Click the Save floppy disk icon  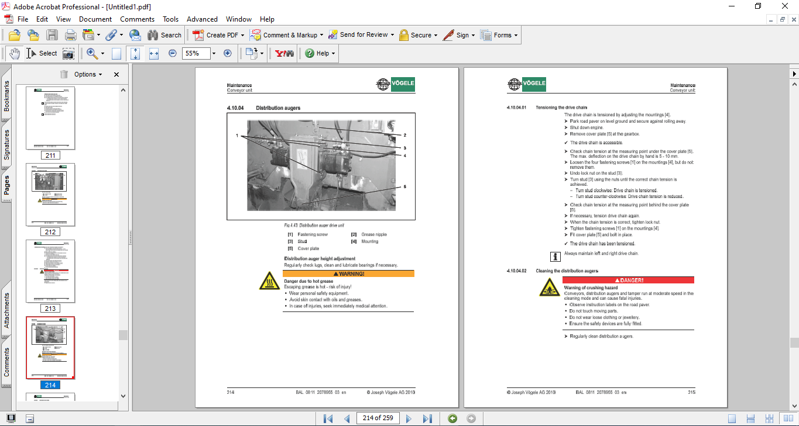pyautogui.click(x=52, y=35)
